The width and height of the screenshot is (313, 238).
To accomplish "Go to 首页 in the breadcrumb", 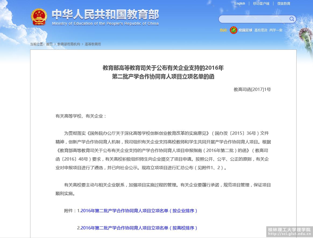I will (x=49, y=44).
